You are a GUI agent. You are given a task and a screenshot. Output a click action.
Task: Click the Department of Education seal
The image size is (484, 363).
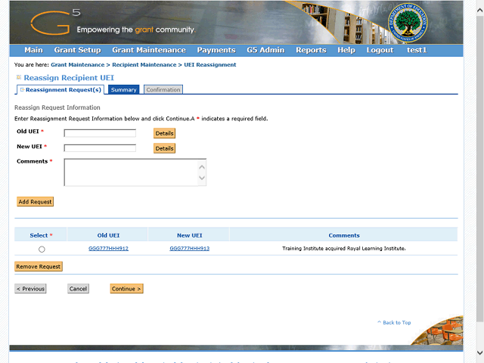click(x=408, y=23)
